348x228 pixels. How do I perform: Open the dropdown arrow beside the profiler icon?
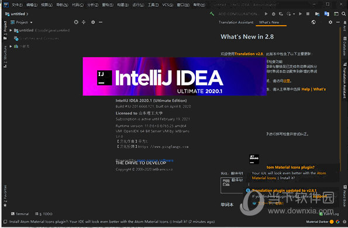click(x=294, y=14)
